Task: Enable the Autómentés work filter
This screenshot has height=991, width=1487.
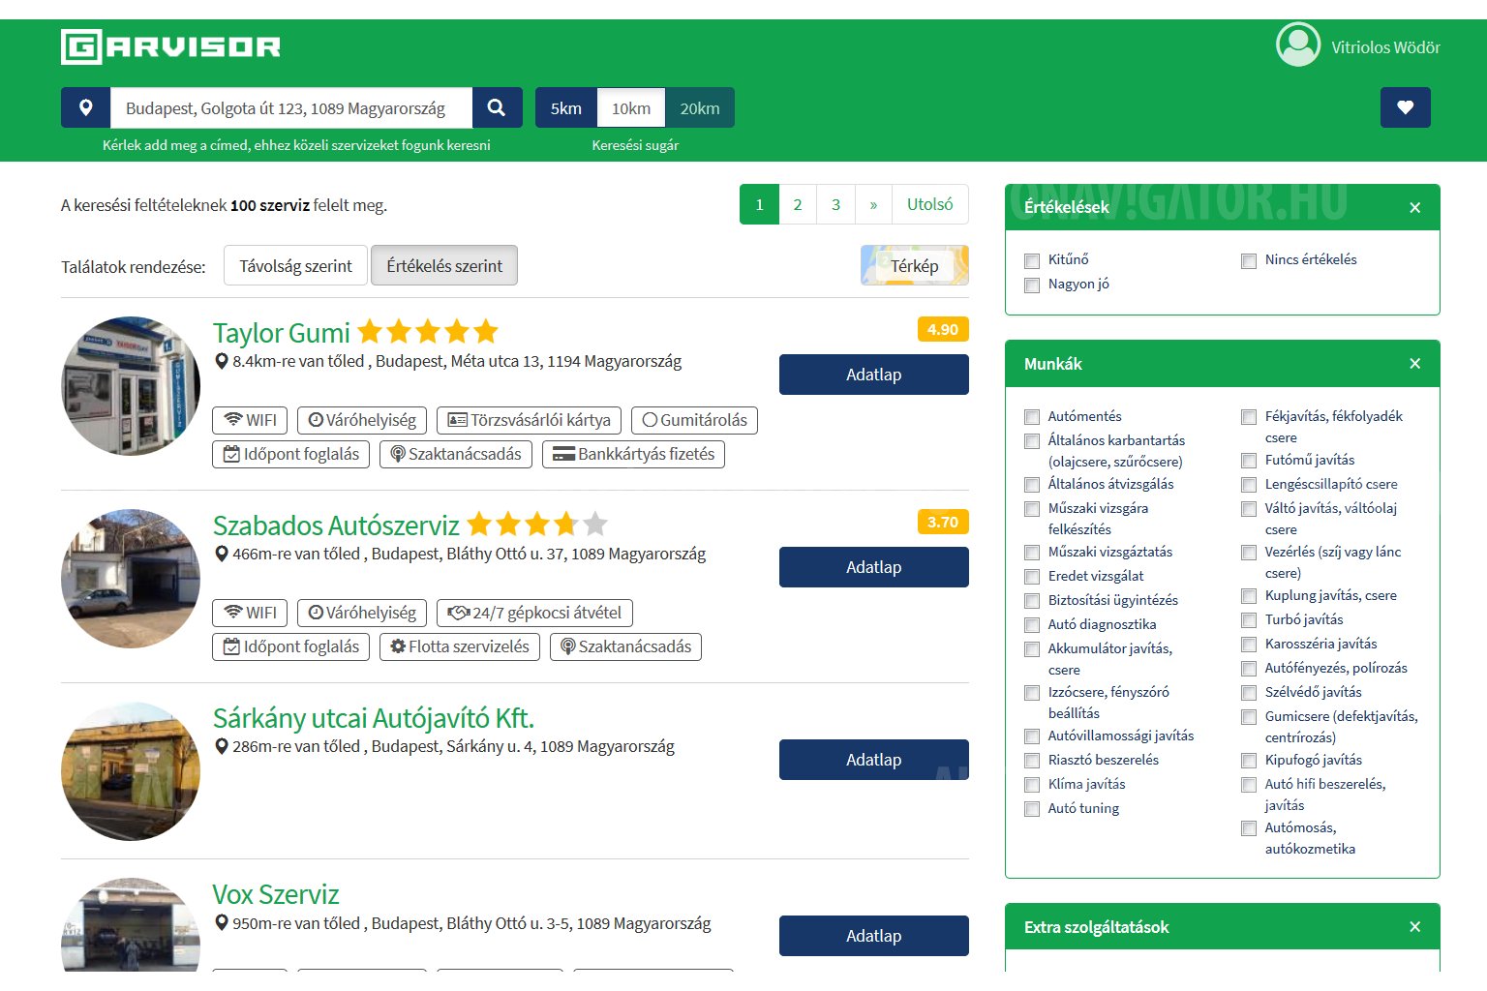Action: [x=1032, y=417]
